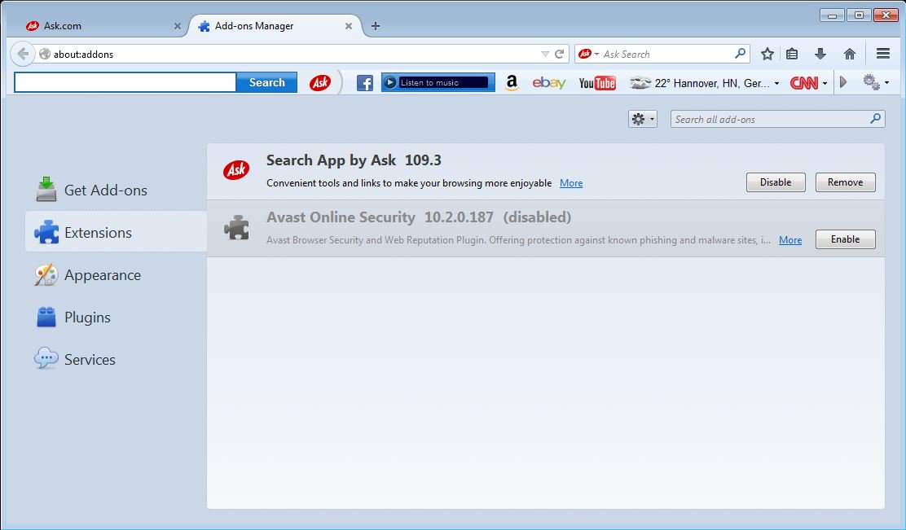This screenshot has height=530, width=906.
Task: Enable the Avast Online Security extension
Action: pyautogui.click(x=845, y=239)
